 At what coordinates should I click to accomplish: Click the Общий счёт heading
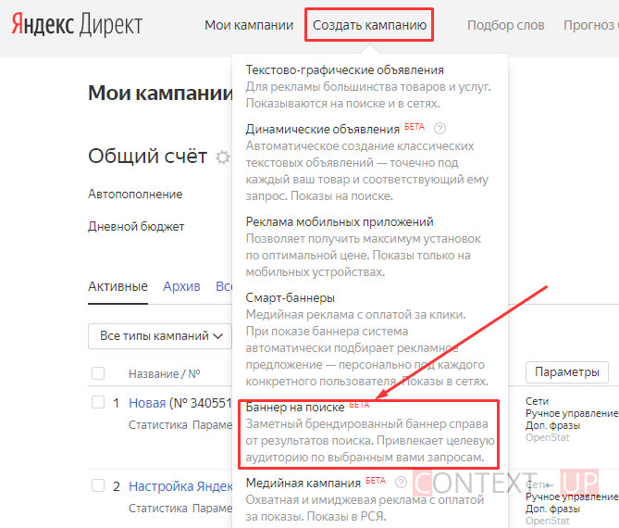[x=147, y=157]
